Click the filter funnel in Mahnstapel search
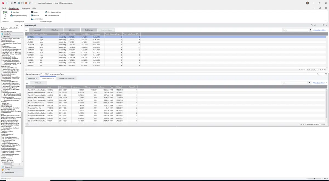Viewport: 329px width, 181px height. pyautogui.click(x=310, y=30)
